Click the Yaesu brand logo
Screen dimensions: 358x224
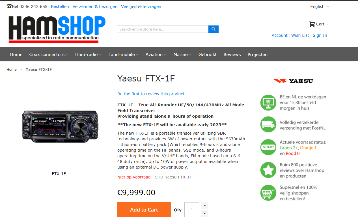(x=293, y=81)
